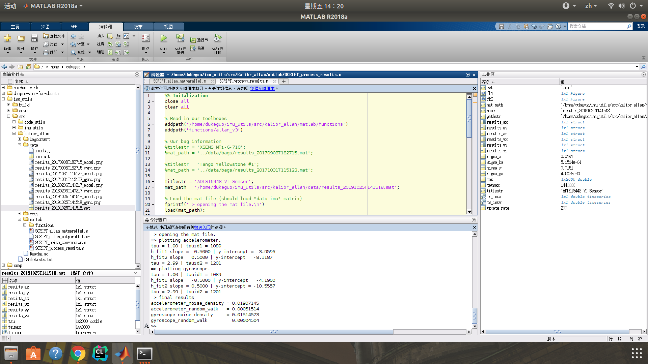Switch to the 发布 (Publish) ribbon tab

(x=138, y=27)
